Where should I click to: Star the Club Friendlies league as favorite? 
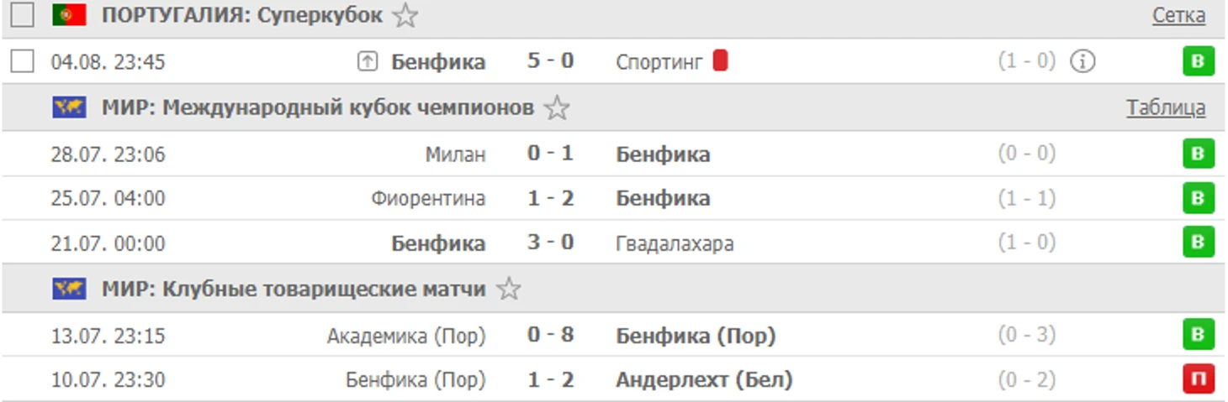click(x=508, y=290)
